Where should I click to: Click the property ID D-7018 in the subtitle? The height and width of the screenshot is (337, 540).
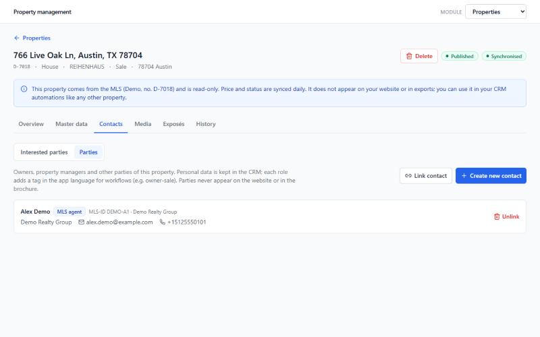(x=22, y=67)
